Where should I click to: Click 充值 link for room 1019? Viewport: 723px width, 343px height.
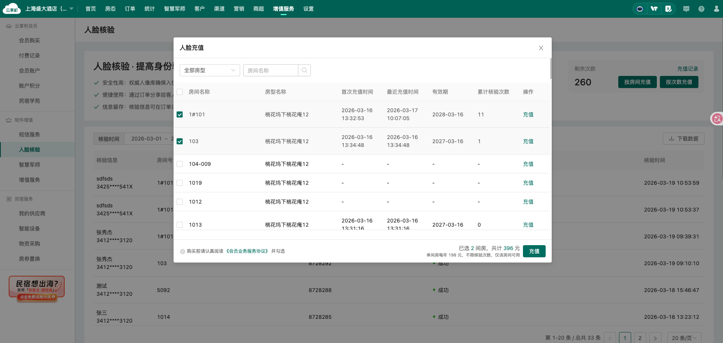528,183
